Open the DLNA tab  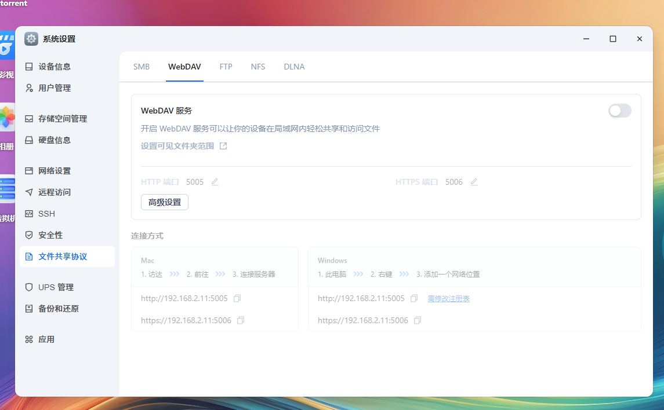[294, 67]
